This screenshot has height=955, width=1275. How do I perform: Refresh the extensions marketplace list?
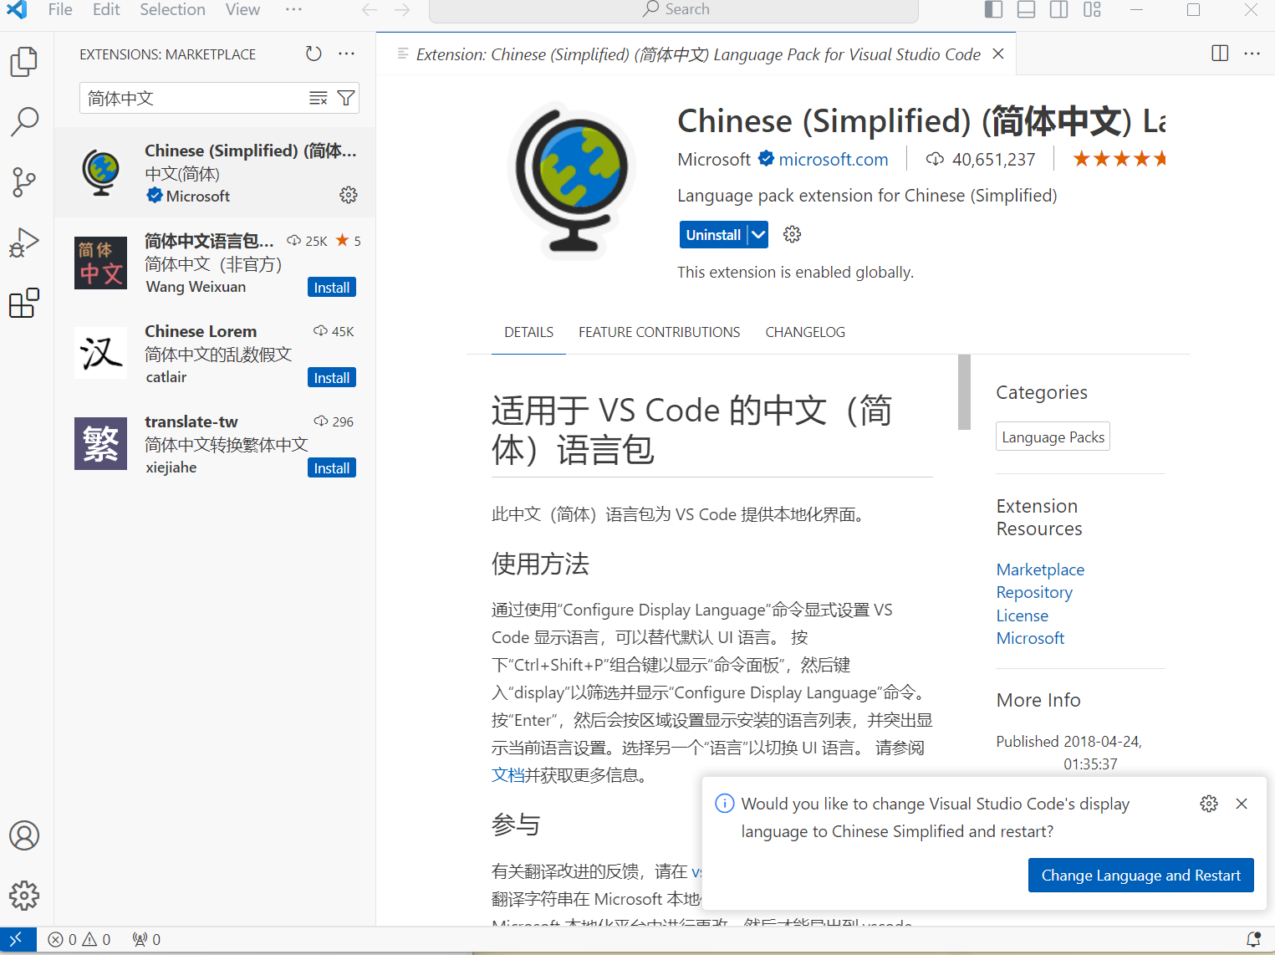tap(314, 54)
